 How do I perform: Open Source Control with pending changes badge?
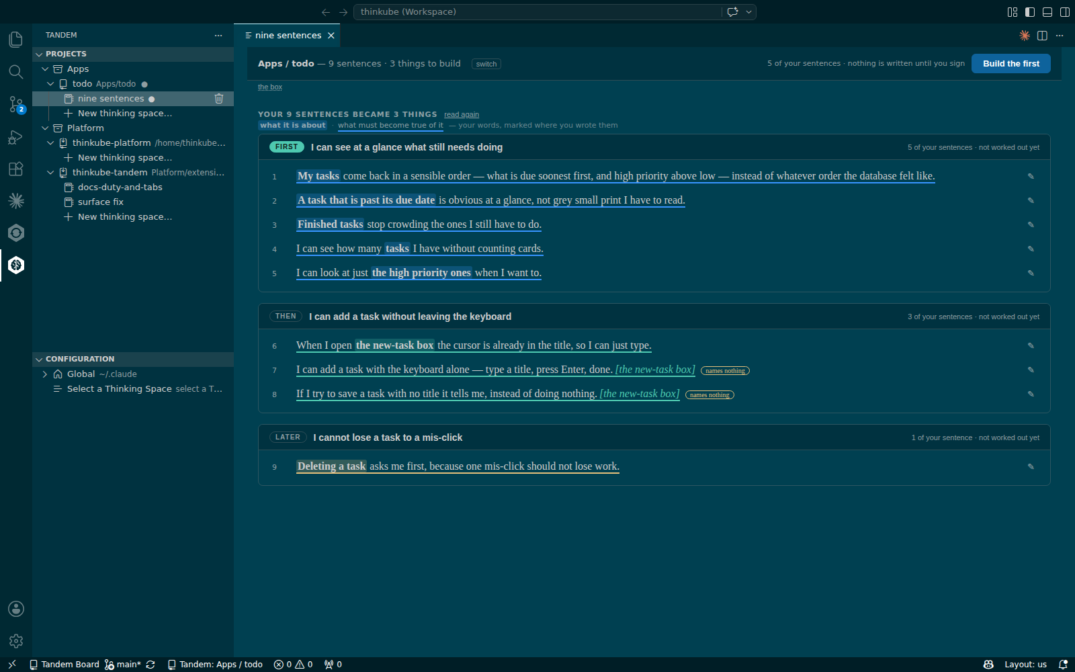tap(16, 104)
